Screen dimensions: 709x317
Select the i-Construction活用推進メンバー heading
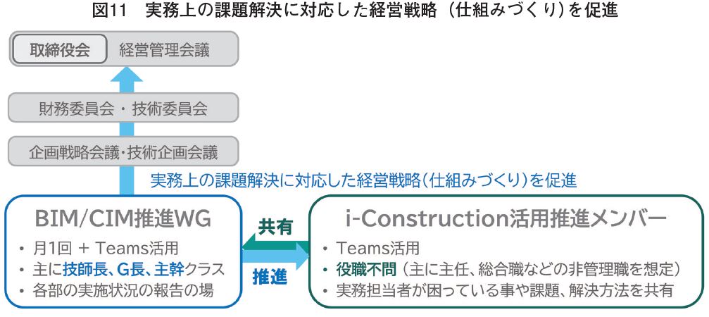[x=506, y=219]
